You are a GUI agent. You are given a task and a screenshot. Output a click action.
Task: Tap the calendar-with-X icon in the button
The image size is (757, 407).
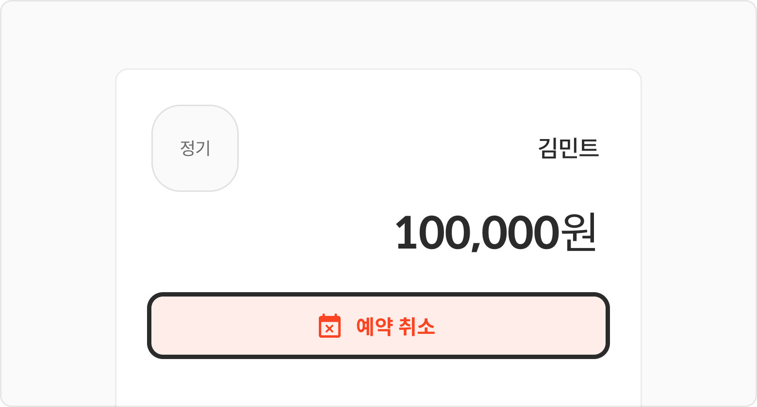point(329,326)
